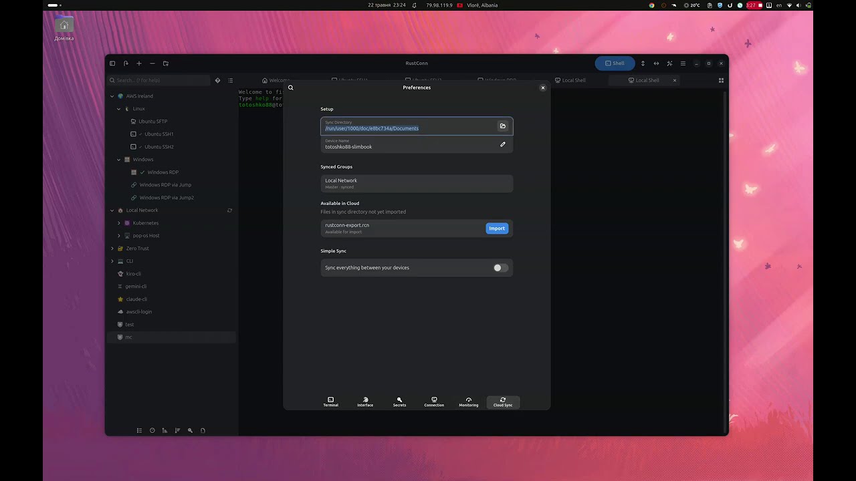Click the key icon in sidebar bottom toolbar
The height and width of the screenshot is (481, 856).
coord(190,430)
